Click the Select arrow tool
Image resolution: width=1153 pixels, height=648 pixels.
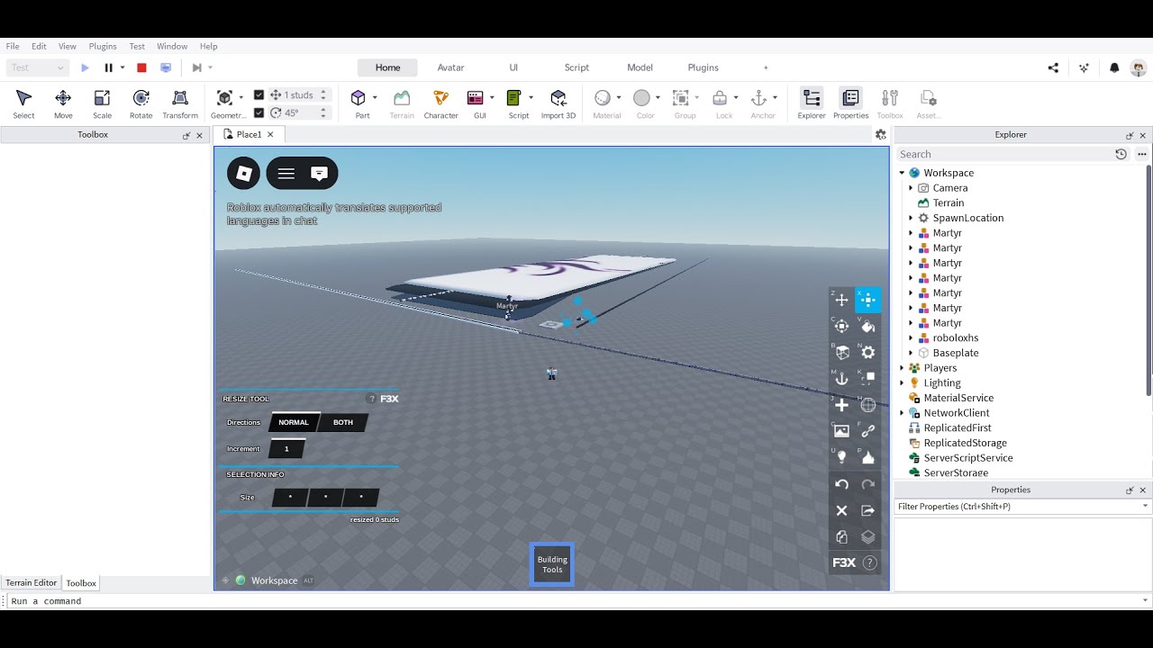24,103
